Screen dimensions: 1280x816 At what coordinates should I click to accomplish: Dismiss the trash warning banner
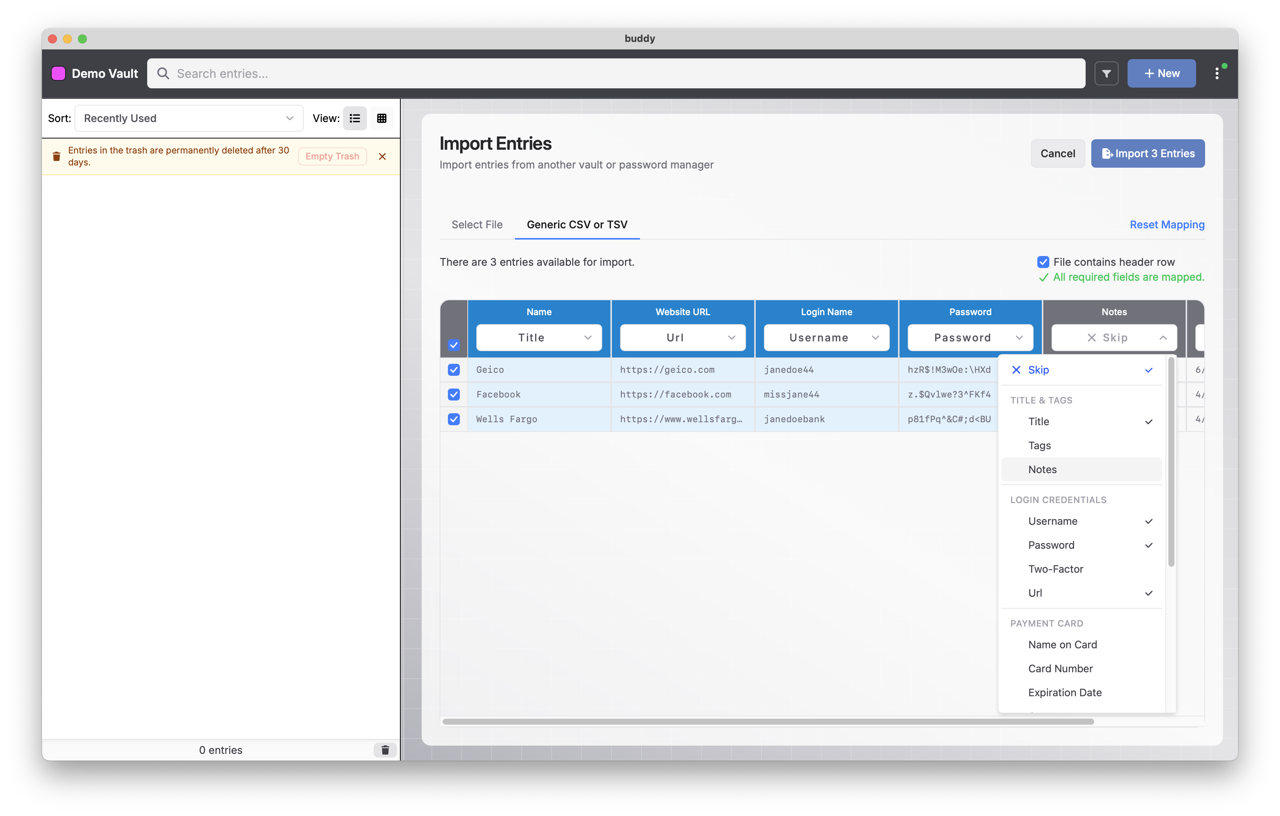pyautogui.click(x=382, y=156)
